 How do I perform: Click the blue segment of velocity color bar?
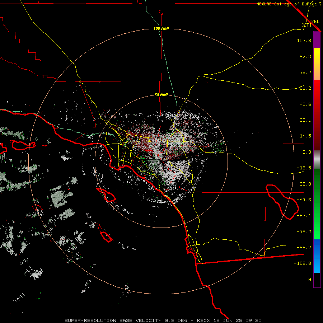[x=317, y=256]
